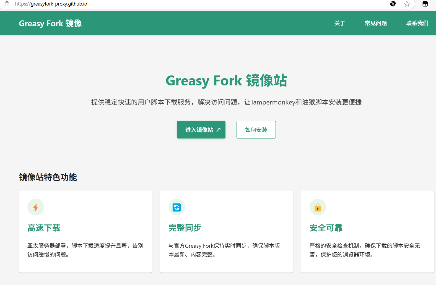Image resolution: width=436 pixels, height=285 pixels.
Task: Click the Edge swirl icon in address bar
Action: [393, 4]
